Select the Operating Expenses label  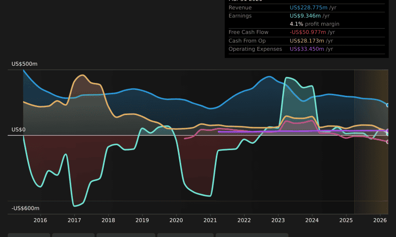coord(255,49)
